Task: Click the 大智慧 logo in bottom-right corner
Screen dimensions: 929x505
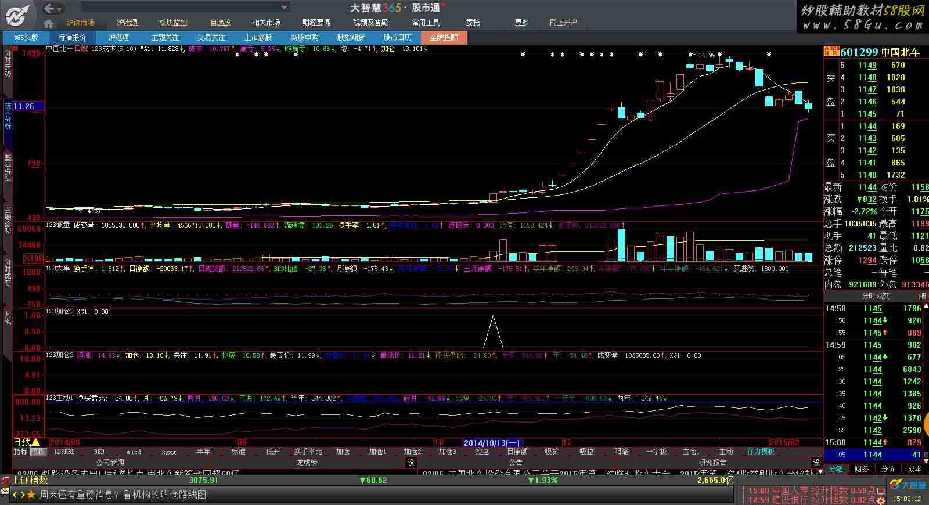Action: pos(907,485)
